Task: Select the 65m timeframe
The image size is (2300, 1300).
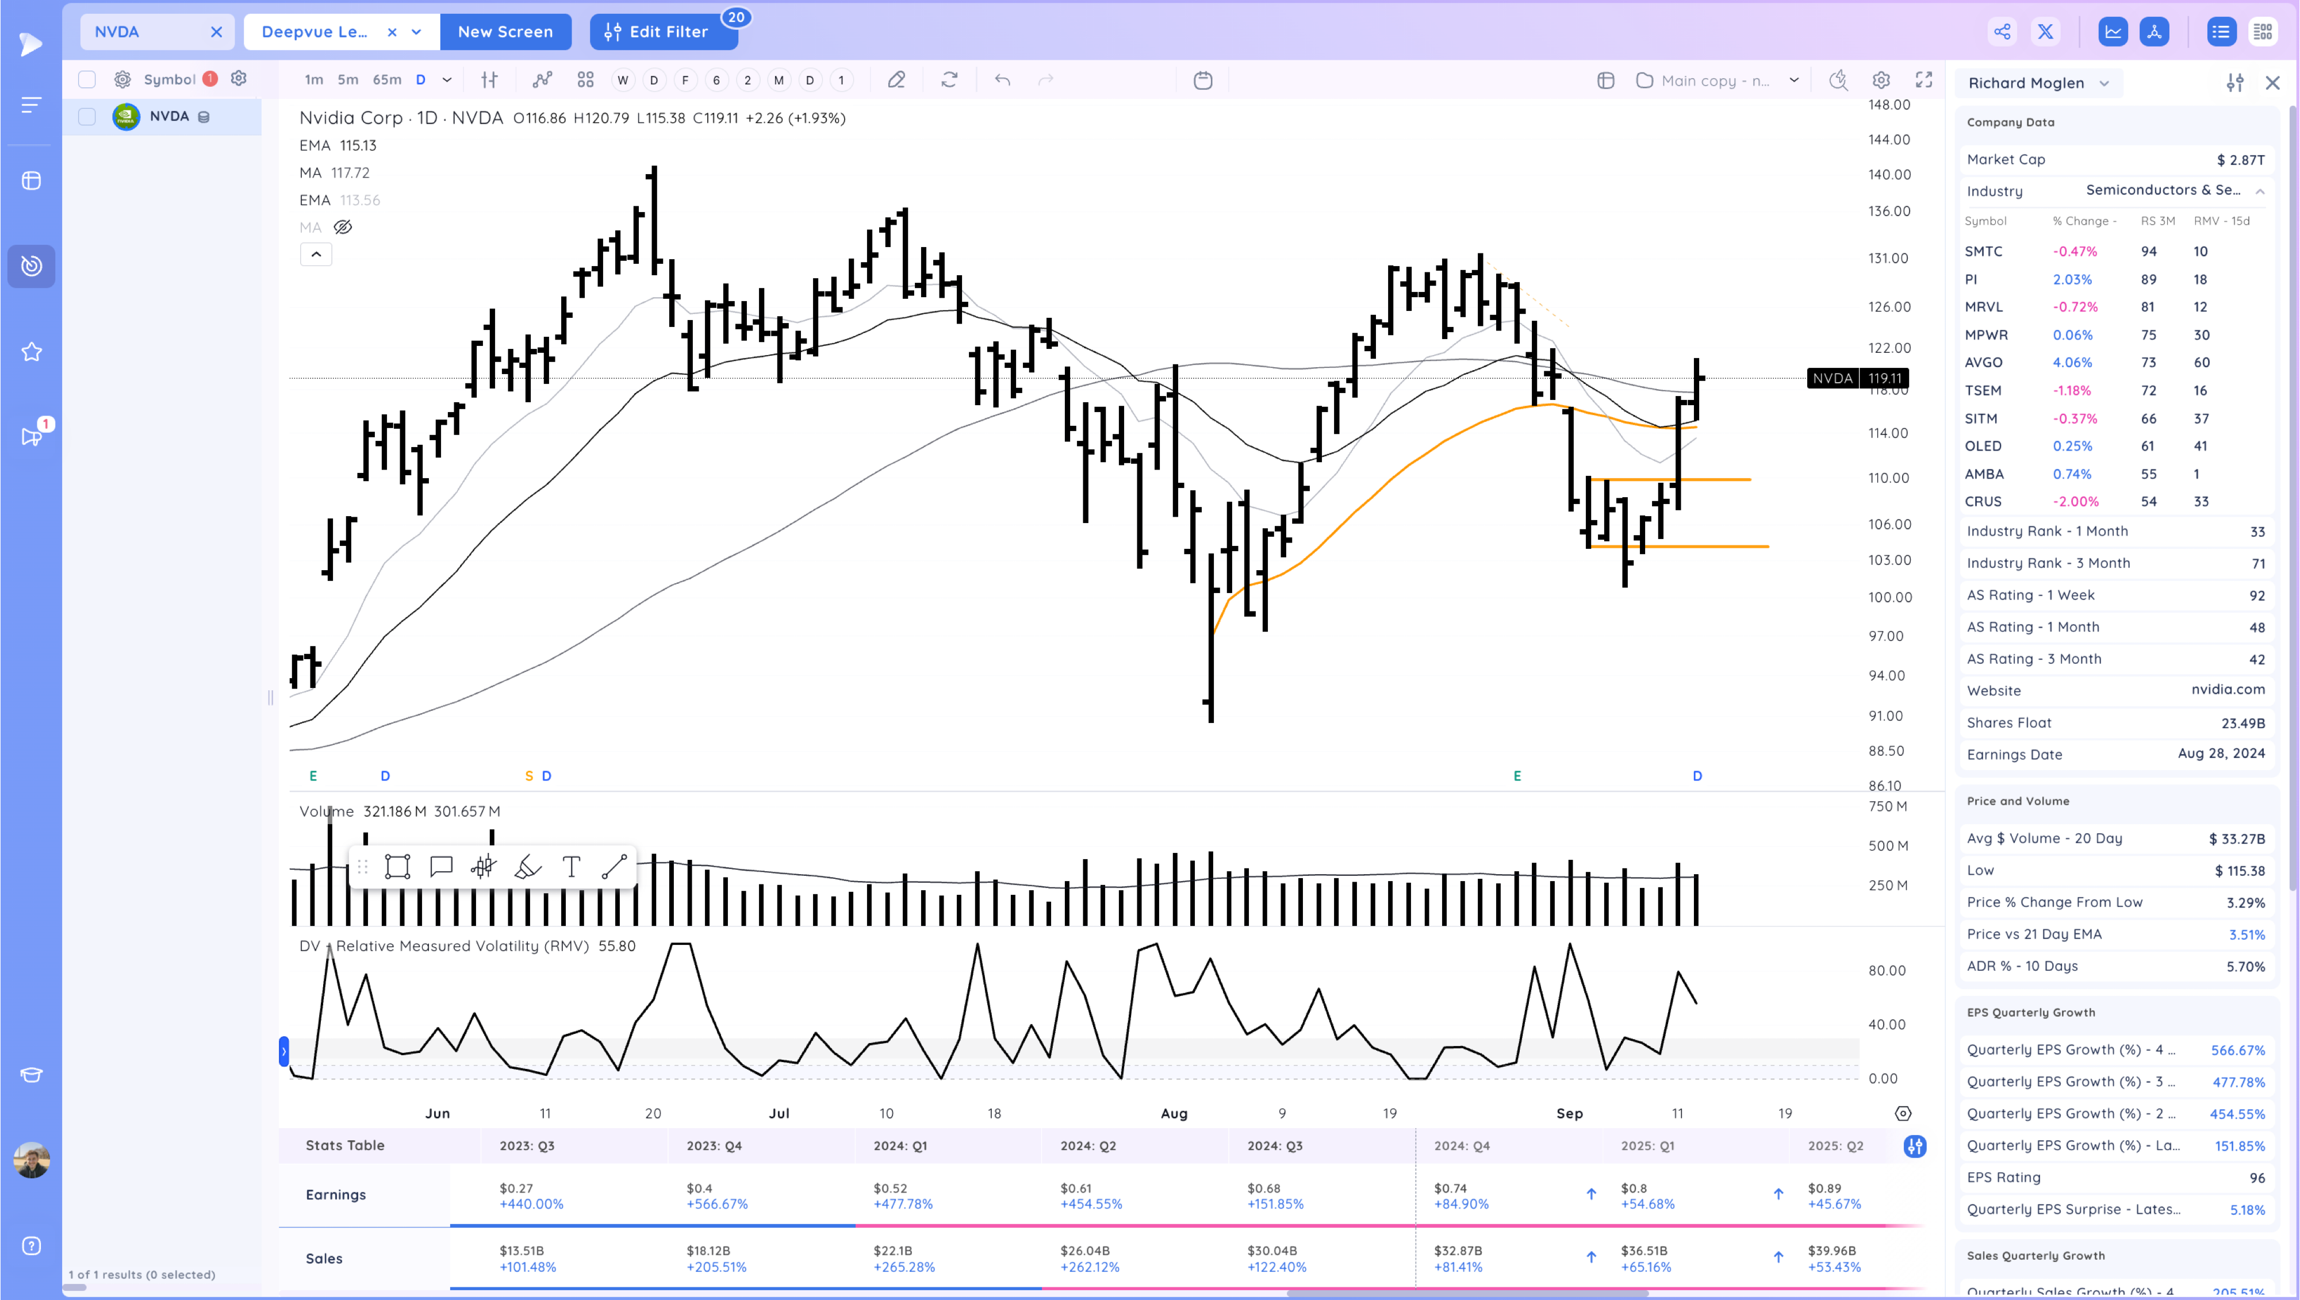Action: coord(387,80)
